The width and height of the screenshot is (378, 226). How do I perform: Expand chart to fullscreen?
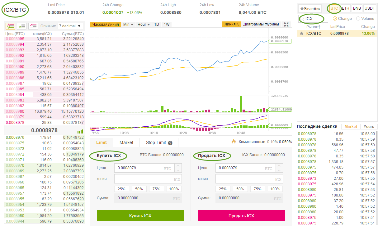pos(287,25)
